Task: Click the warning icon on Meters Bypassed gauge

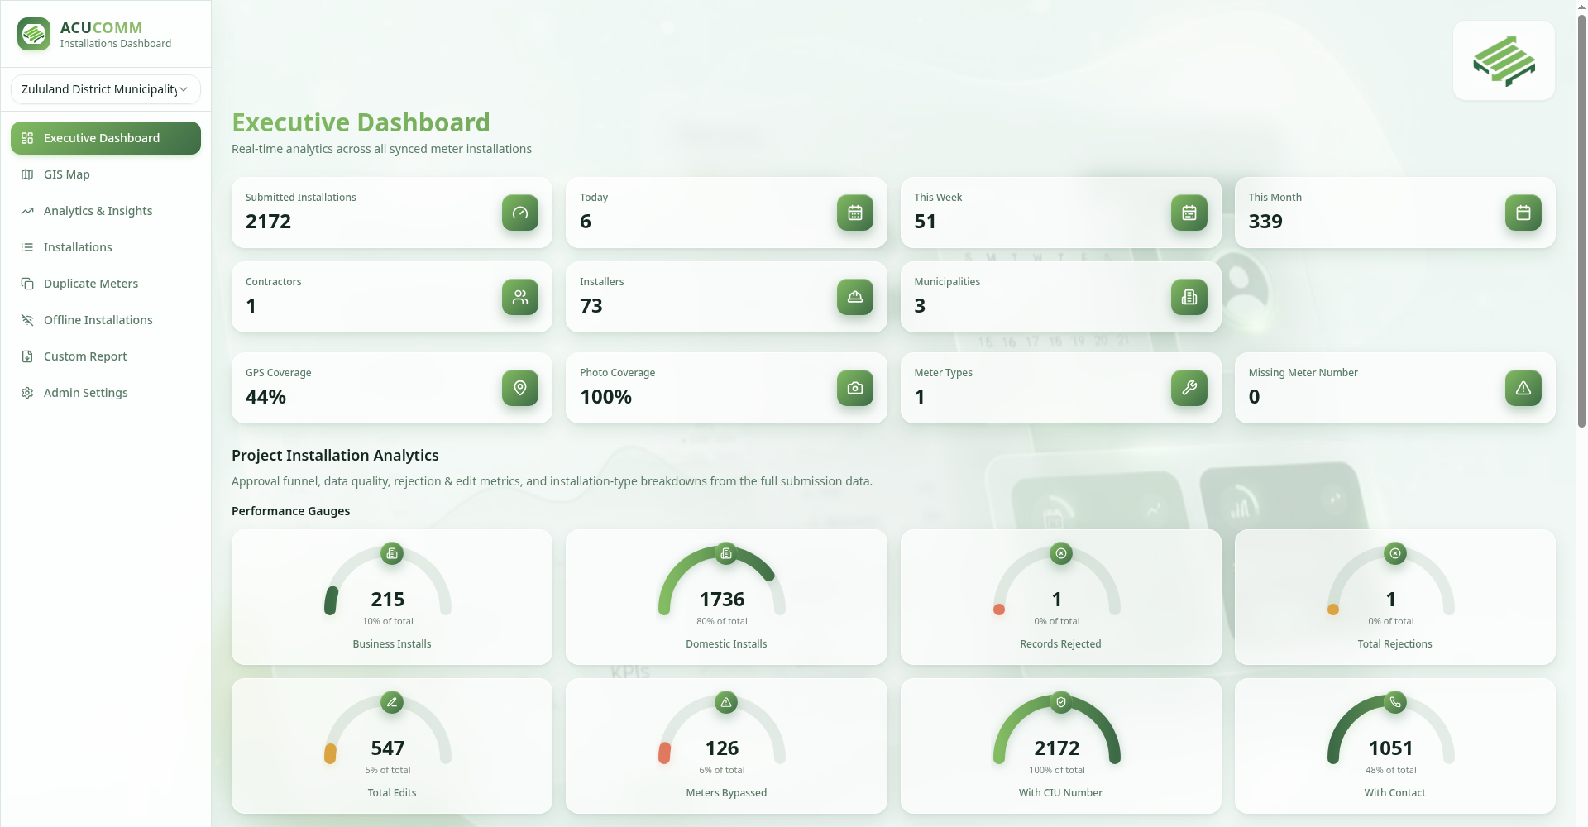Action: tap(726, 702)
